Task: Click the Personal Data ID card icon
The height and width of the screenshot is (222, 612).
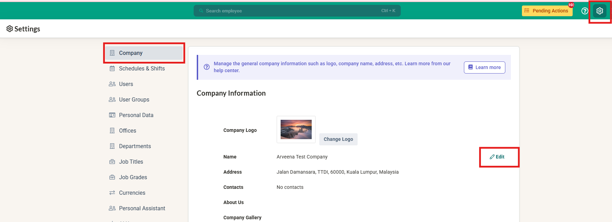Action: 112,115
